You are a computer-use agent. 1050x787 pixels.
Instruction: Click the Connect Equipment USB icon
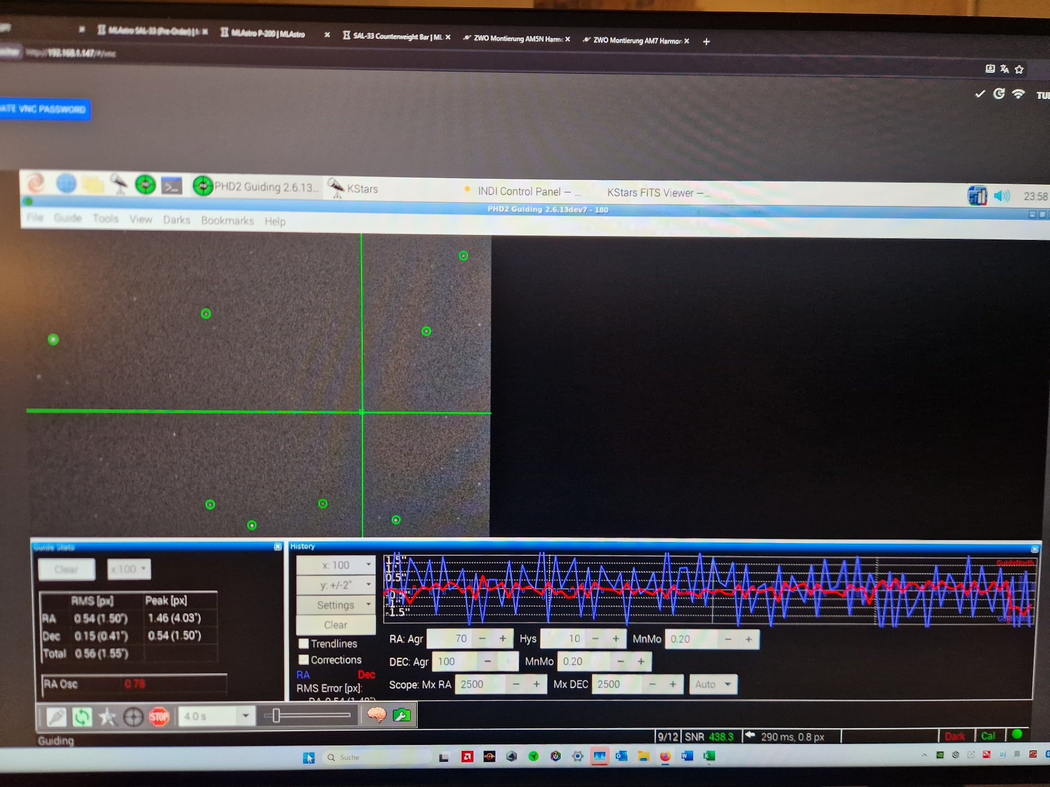[x=56, y=716]
